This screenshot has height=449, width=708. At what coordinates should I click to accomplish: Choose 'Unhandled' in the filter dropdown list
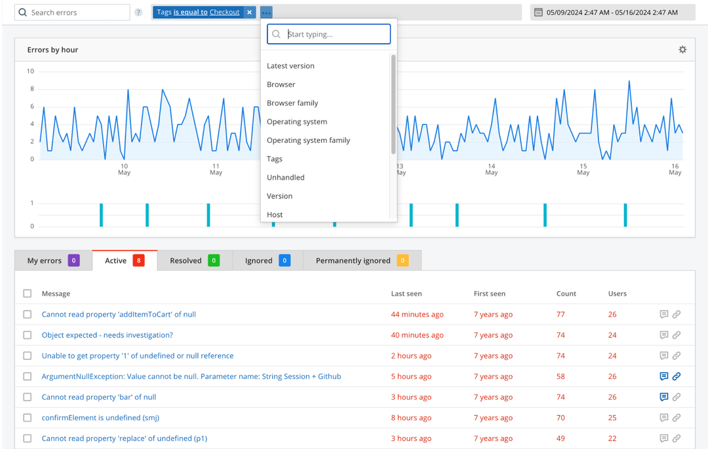click(x=285, y=177)
